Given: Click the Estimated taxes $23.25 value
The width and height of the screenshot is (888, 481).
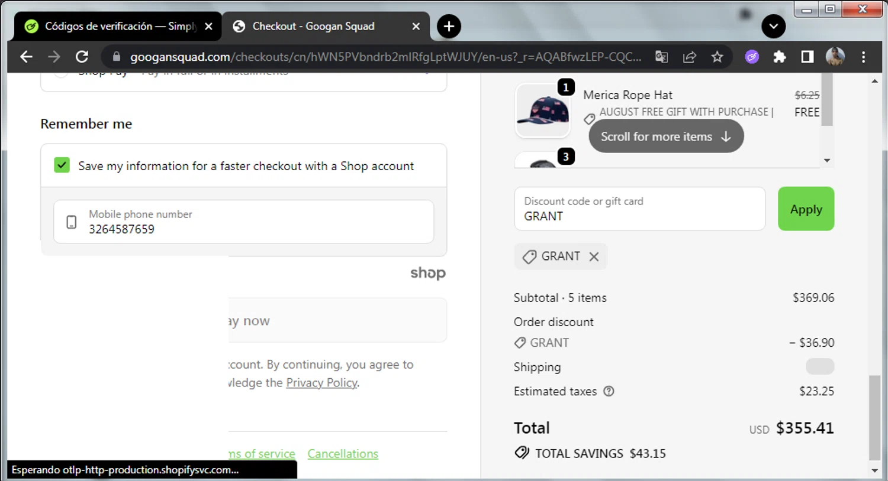Looking at the screenshot, I should coord(816,391).
